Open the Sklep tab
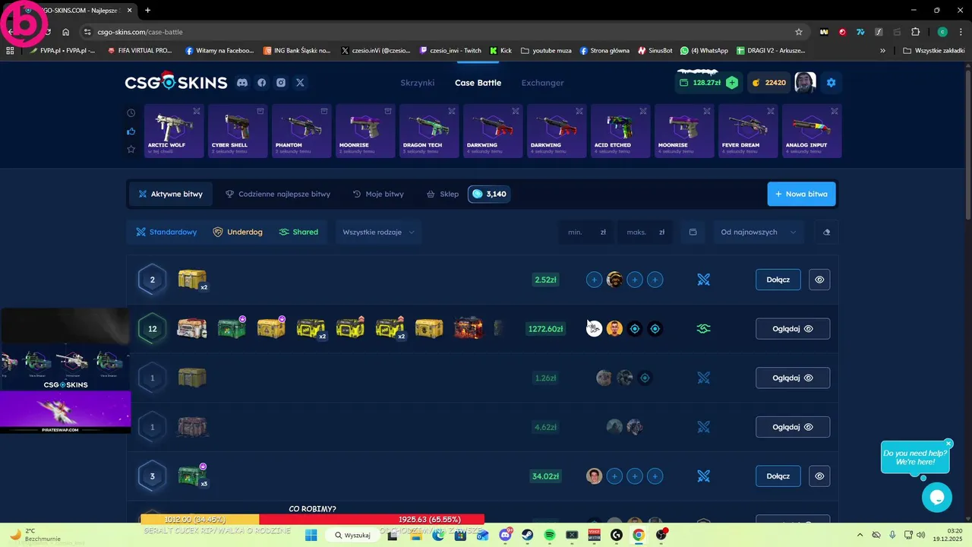 click(x=443, y=194)
